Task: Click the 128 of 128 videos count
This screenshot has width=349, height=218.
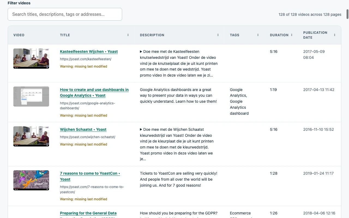Action: tap(310, 14)
